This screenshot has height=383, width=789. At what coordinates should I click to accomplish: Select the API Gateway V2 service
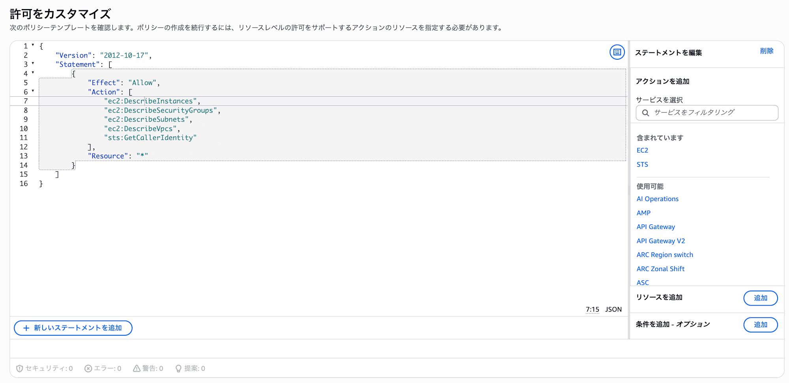coord(661,241)
